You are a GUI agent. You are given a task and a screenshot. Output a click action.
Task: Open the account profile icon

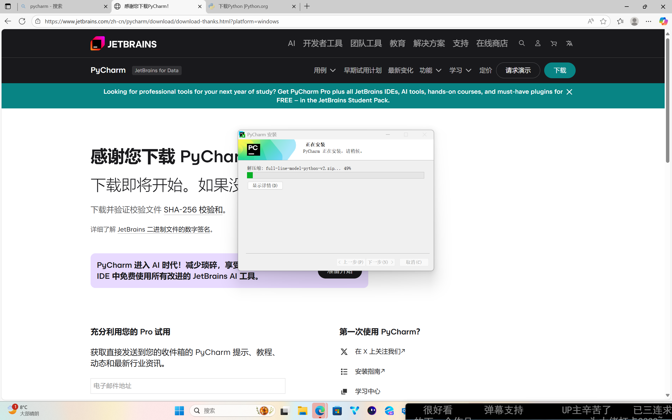538,43
